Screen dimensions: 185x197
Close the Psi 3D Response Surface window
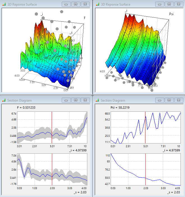coord(179,4)
